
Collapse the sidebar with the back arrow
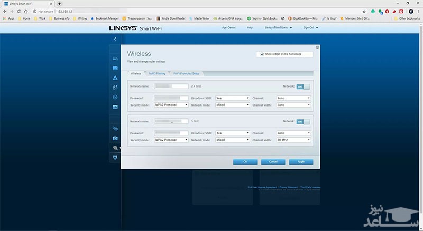pos(115,39)
